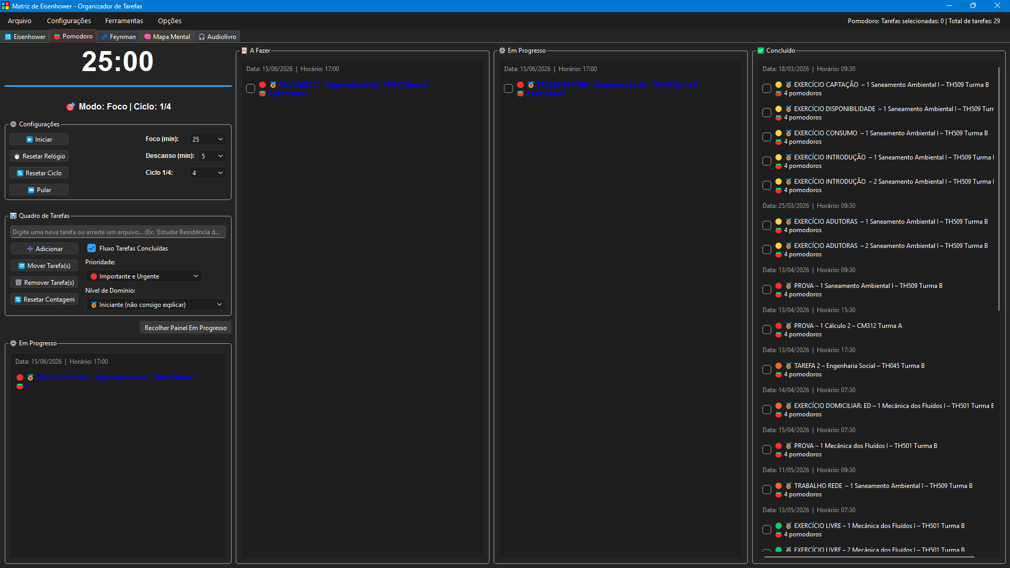Image resolution: width=1010 pixels, height=568 pixels.
Task: Check the ATIVIDADE 10 task checkbox
Action: [251, 88]
